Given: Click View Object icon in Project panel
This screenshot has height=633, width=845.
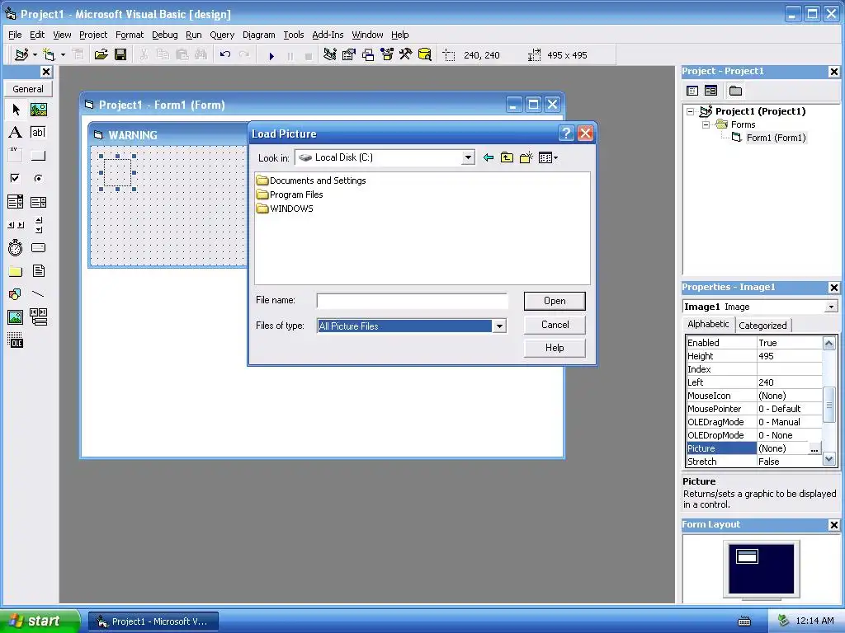Looking at the screenshot, I should pyautogui.click(x=710, y=91).
